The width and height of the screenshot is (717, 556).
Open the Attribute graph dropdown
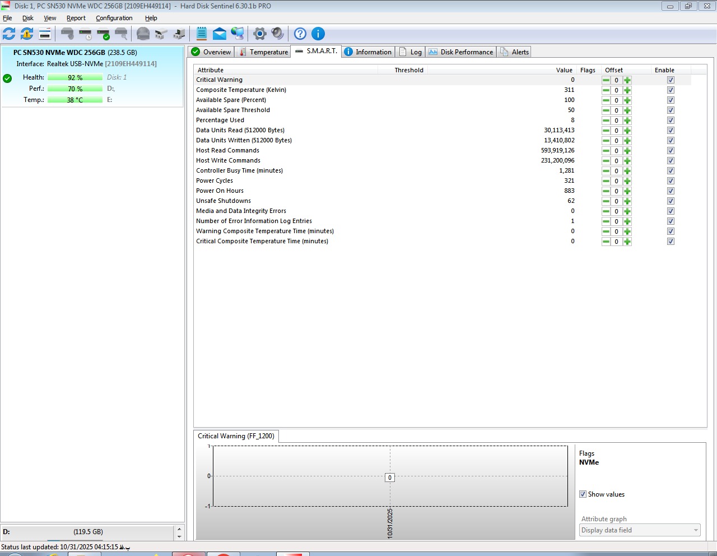pos(640,530)
